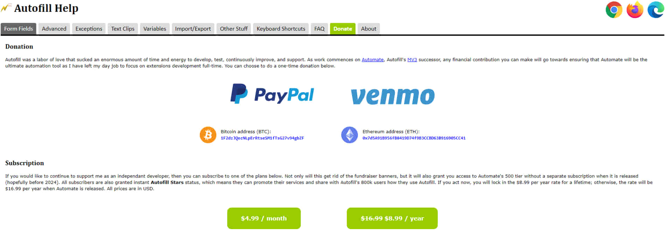The image size is (665, 234).
Task: Click the Microsoft Edge browser icon
Action: (x=656, y=10)
